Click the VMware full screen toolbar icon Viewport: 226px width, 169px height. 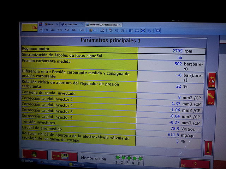coord(143,31)
